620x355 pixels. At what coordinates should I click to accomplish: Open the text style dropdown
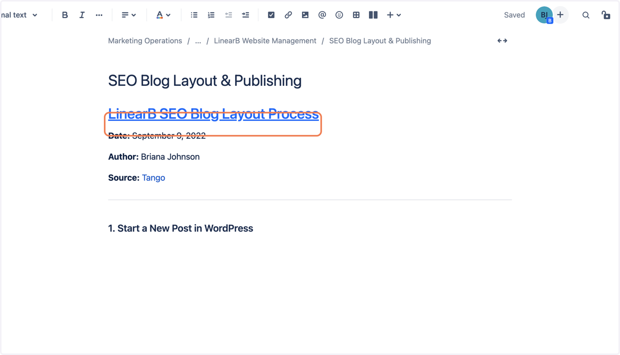[19, 15]
